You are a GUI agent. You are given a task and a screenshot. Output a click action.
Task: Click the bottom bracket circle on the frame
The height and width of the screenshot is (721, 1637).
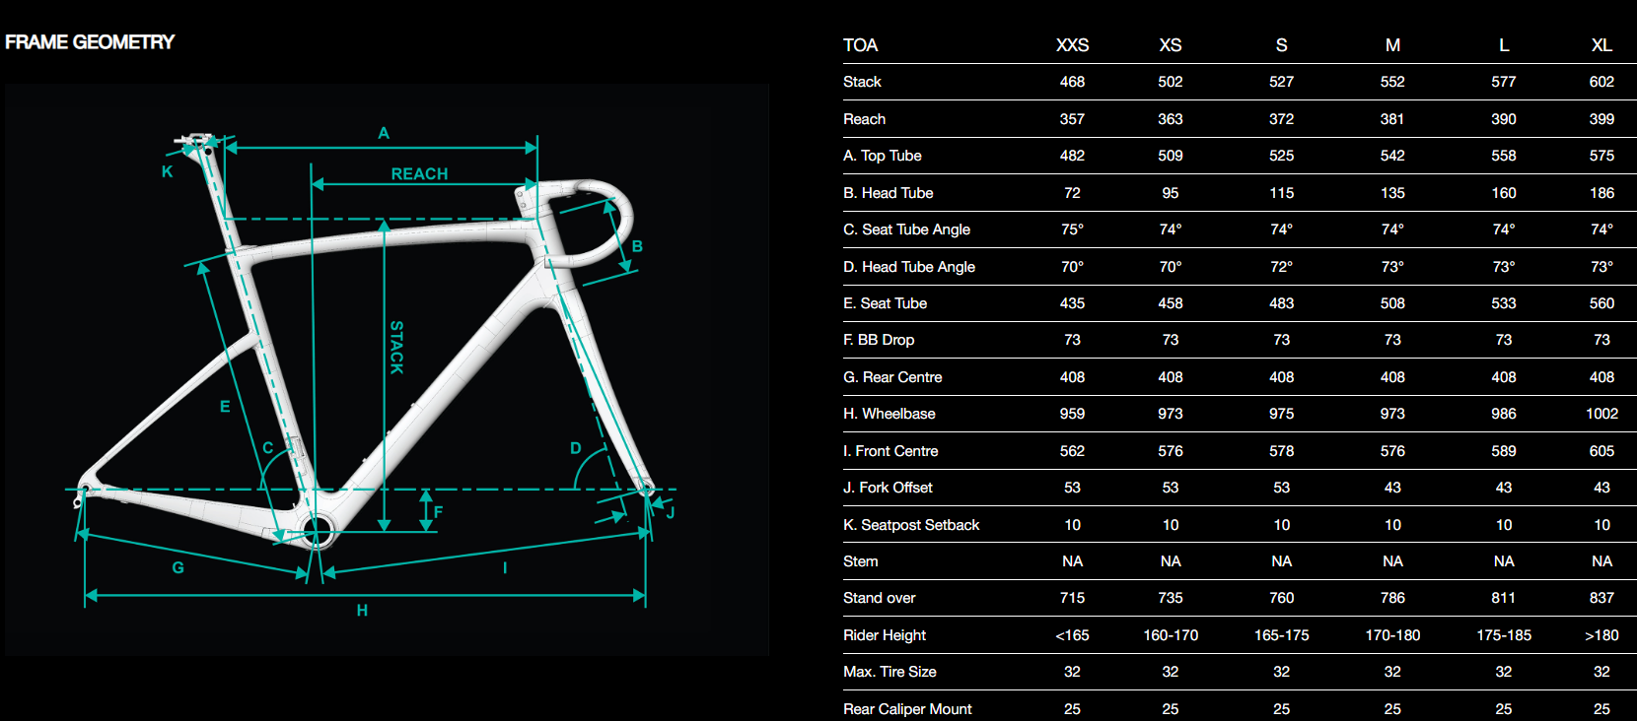317,532
